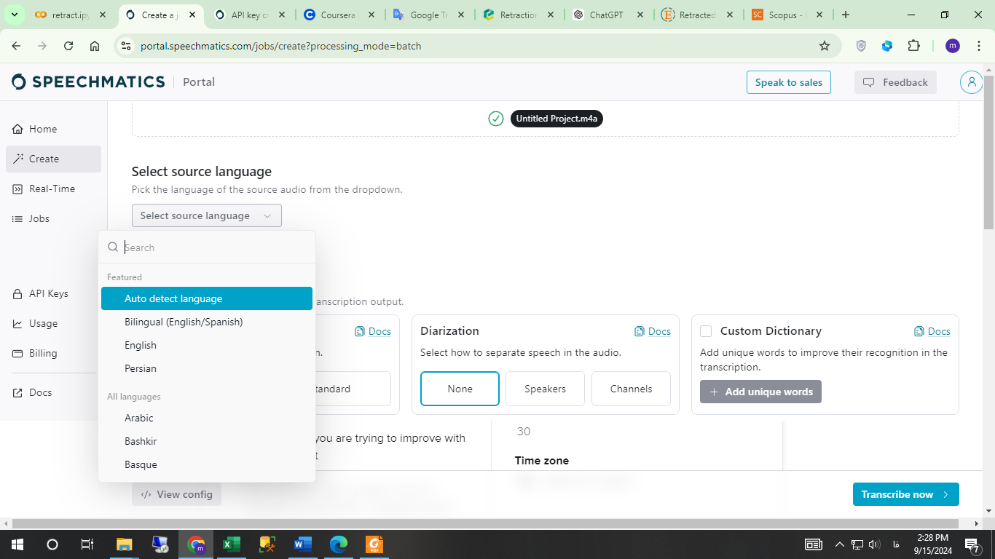Open the Usage sidebar page
The height and width of the screenshot is (559, 995).
click(53, 323)
